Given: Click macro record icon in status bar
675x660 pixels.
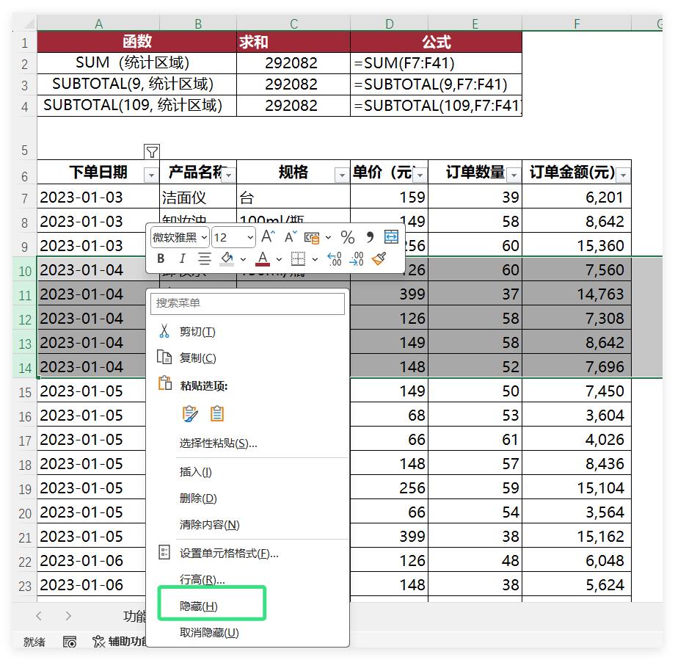Looking at the screenshot, I should [69, 642].
